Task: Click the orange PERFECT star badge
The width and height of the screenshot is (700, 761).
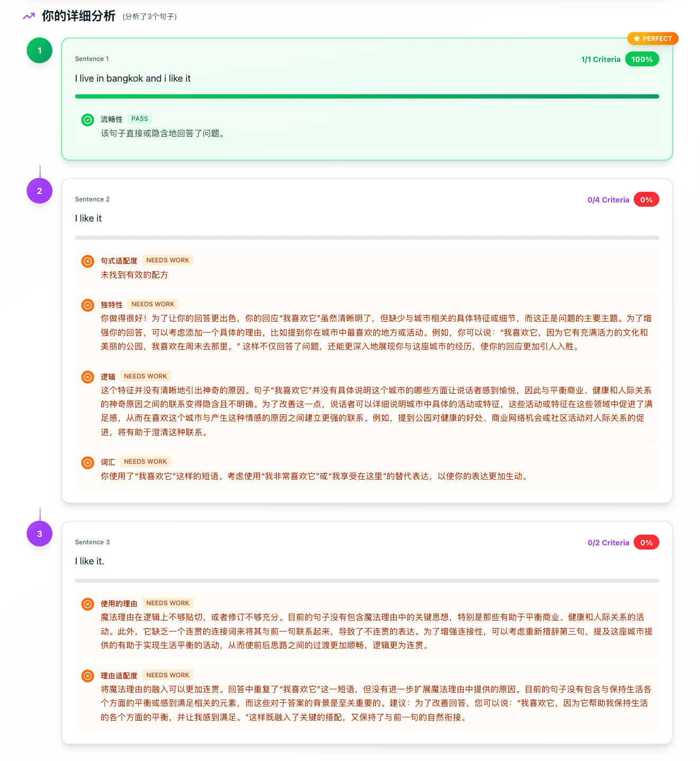Action: [653, 39]
